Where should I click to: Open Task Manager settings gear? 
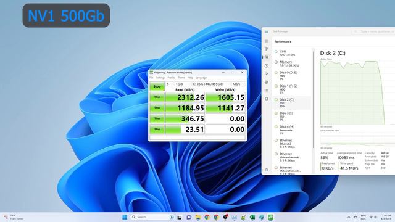[x=267, y=170]
